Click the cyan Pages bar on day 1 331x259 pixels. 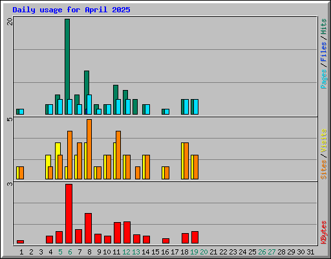21,111
